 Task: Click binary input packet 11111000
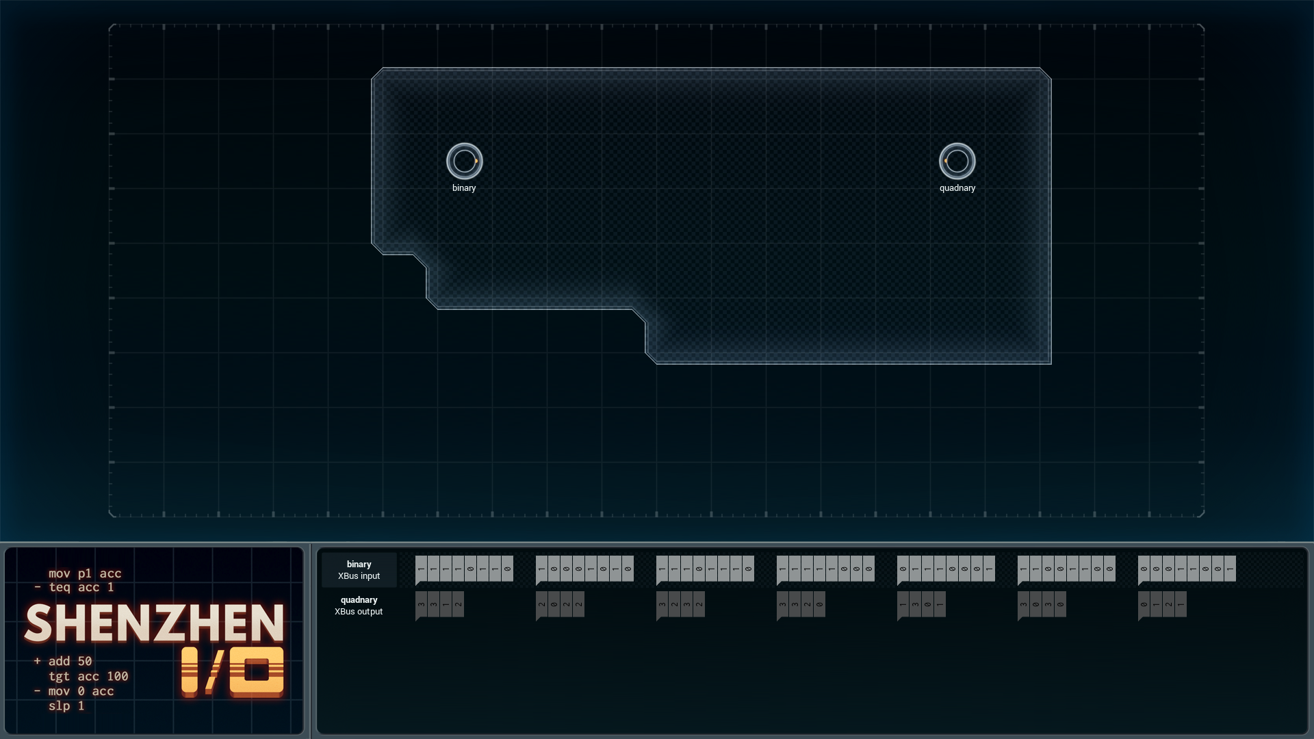coord(825,569)
